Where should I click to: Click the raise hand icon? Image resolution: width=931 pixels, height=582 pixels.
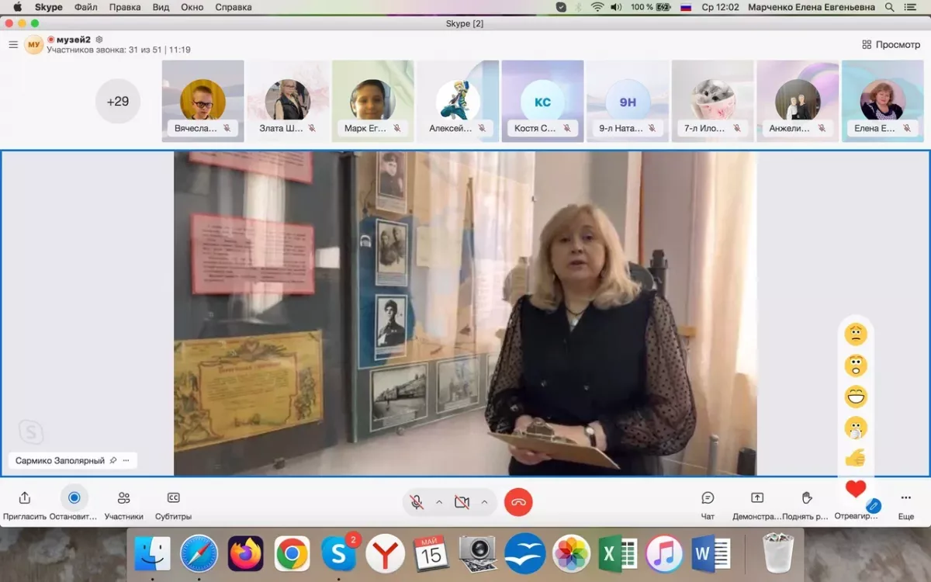[x=806, y=498]
